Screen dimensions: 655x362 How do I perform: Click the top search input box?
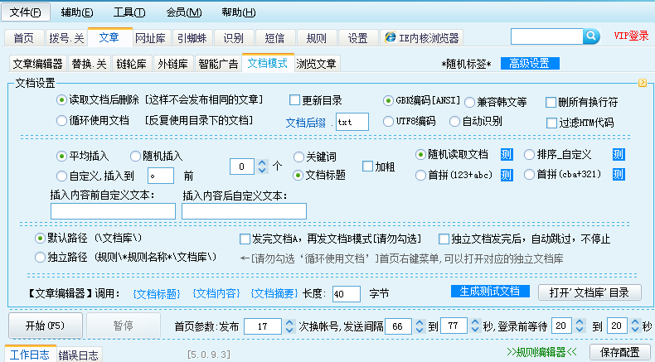pos(547,36)
